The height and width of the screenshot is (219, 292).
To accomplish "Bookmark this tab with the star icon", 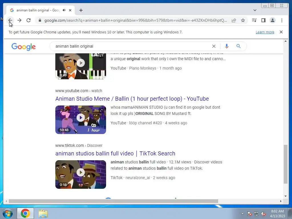I will 243,20.
